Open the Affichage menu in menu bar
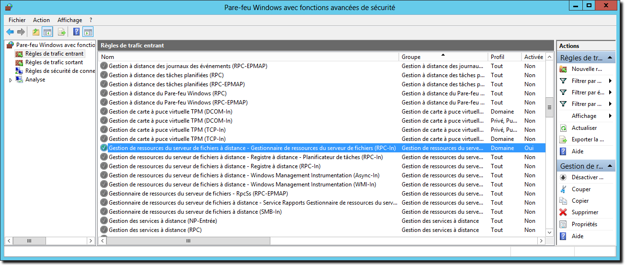This screenshot has width=625, height=265. 69,20
